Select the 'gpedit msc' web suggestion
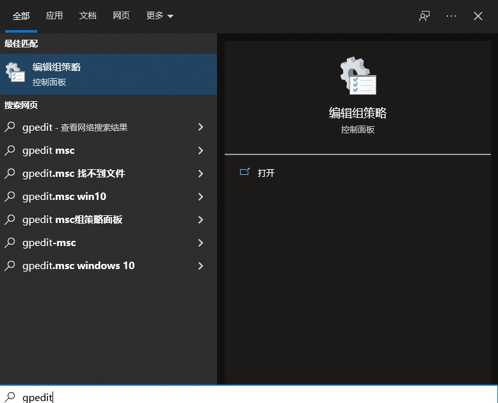 click(x=108, y=151)
